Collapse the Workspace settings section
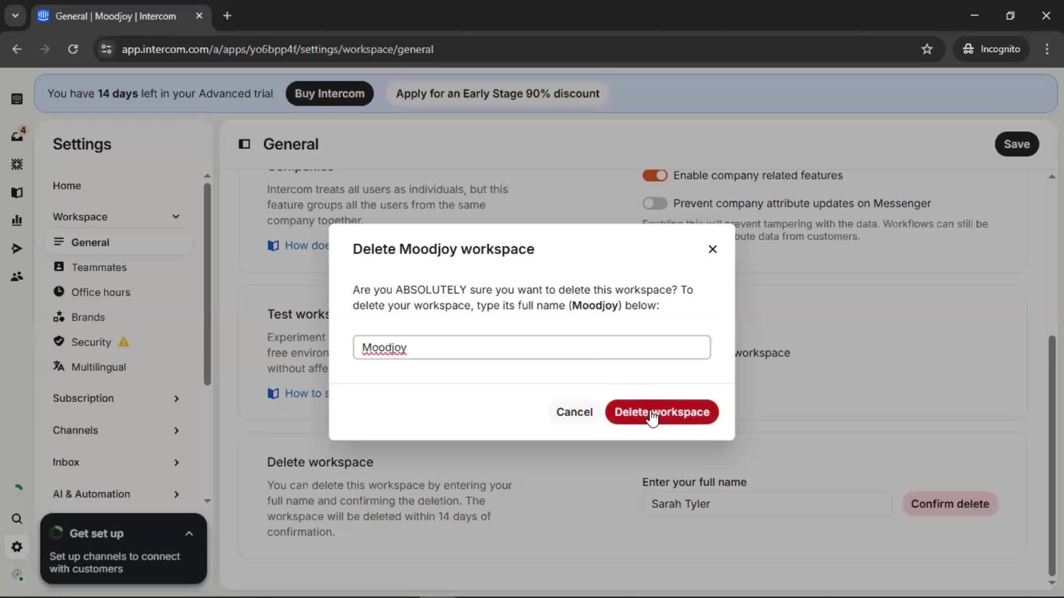 tap(176, 216)
